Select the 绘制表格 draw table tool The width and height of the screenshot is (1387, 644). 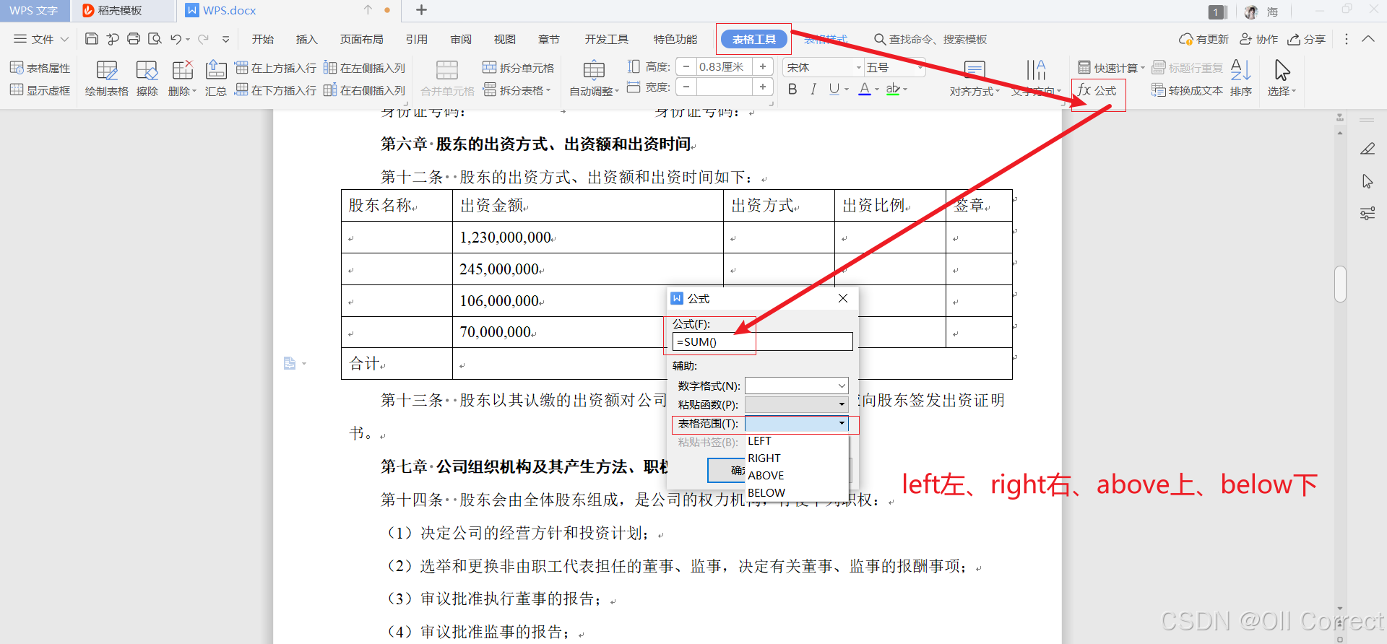click(x=106, y=79)
